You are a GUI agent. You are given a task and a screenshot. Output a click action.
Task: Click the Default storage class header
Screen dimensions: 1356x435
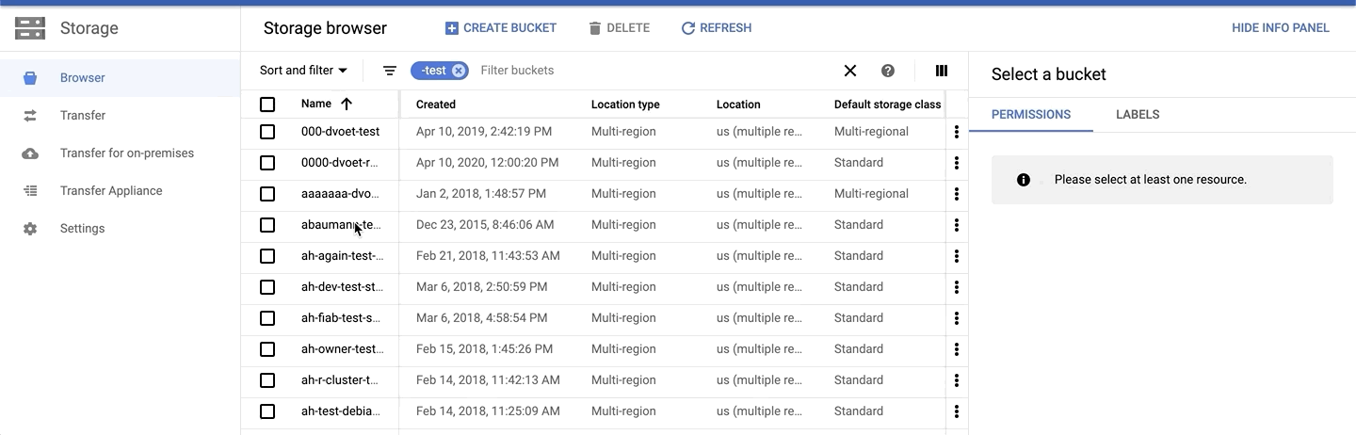pos(887,105)
